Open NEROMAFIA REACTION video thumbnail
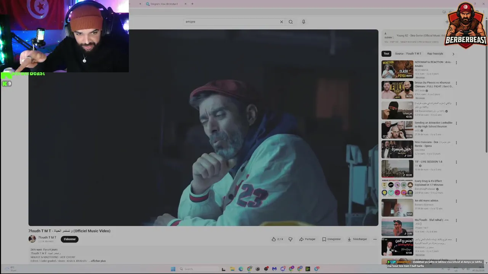 (x=397, y=69)
